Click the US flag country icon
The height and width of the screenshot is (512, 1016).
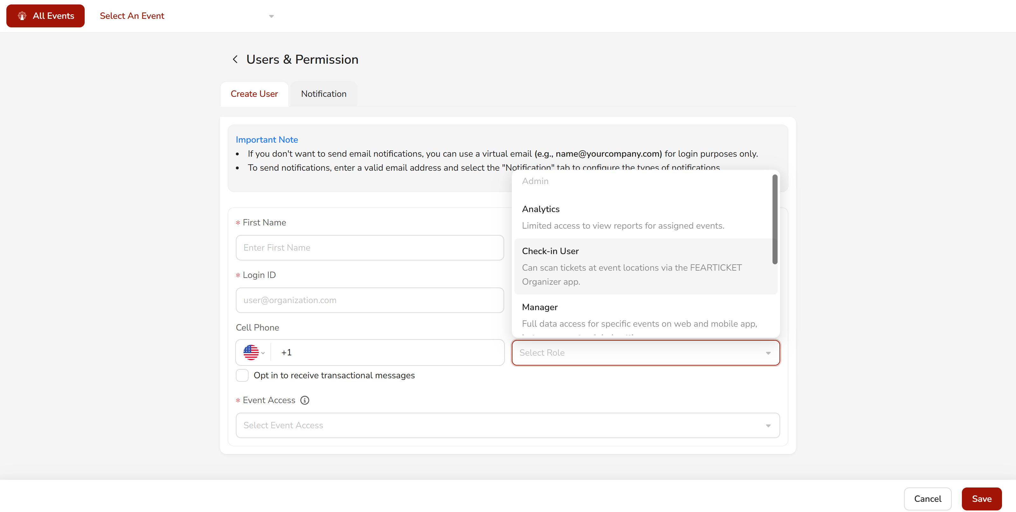(x=251, y=352)
